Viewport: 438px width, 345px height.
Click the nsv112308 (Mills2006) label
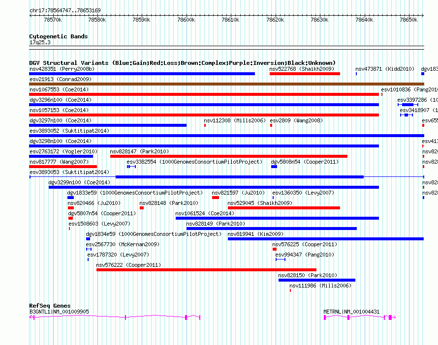pos(235,120)
